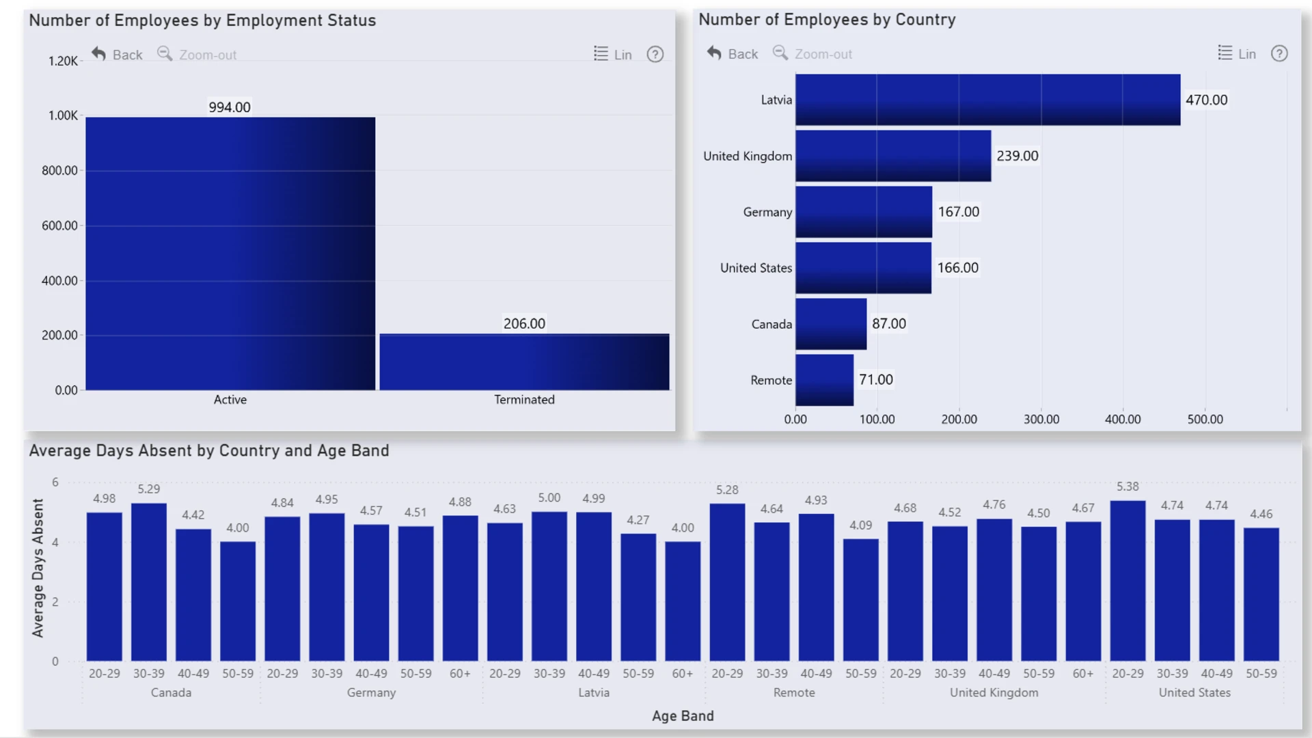Select the Terminated employees bar
The width and height of the screenshot is (1312, 738).
(x=524, y=362)
